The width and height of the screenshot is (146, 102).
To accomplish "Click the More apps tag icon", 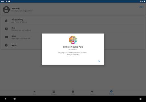I will tap(6, 37).
